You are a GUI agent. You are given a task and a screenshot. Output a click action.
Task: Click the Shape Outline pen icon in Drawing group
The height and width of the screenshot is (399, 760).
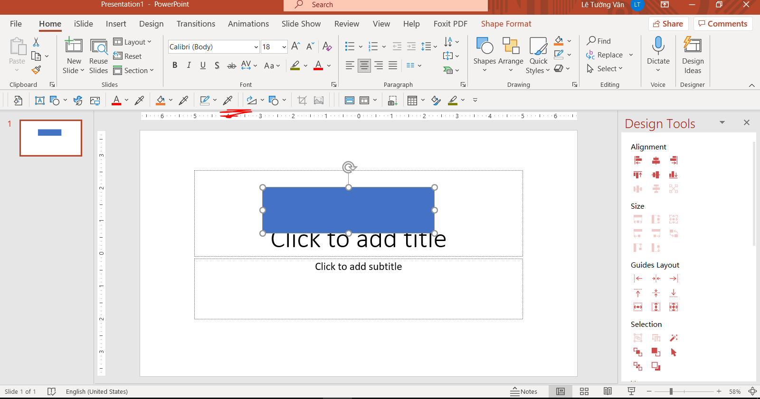559,55
